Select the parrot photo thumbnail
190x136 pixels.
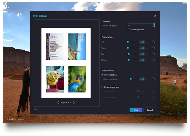[x=77, y=79]
